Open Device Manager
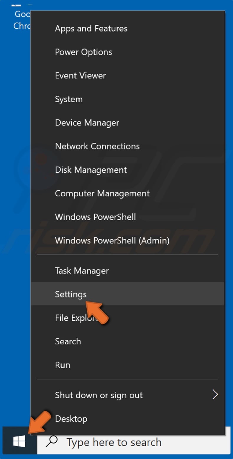The image size is (233, 459). pyautogui.click(x=87, y=123)
